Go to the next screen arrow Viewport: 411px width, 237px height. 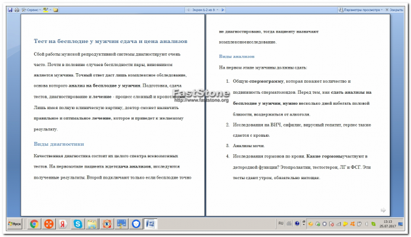click(x=223, y=10)
